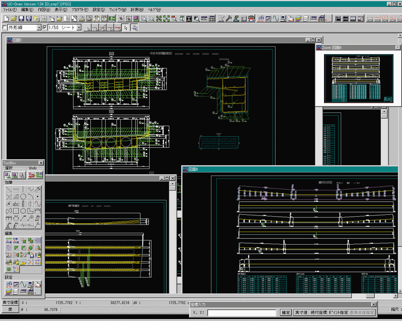Click the Undo arrow in ToolBox

click(x=31, y=175)
